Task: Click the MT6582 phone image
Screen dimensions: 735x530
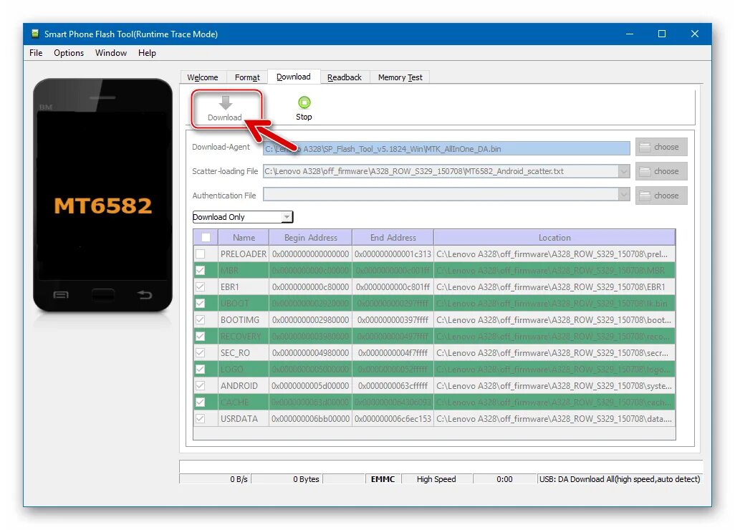Action: pos(102,196)
